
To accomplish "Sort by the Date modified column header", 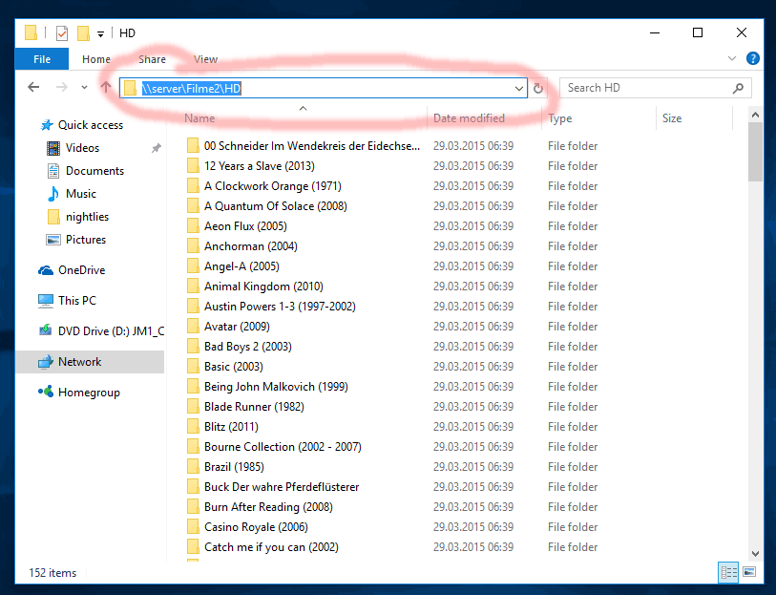I will point(469,118).
